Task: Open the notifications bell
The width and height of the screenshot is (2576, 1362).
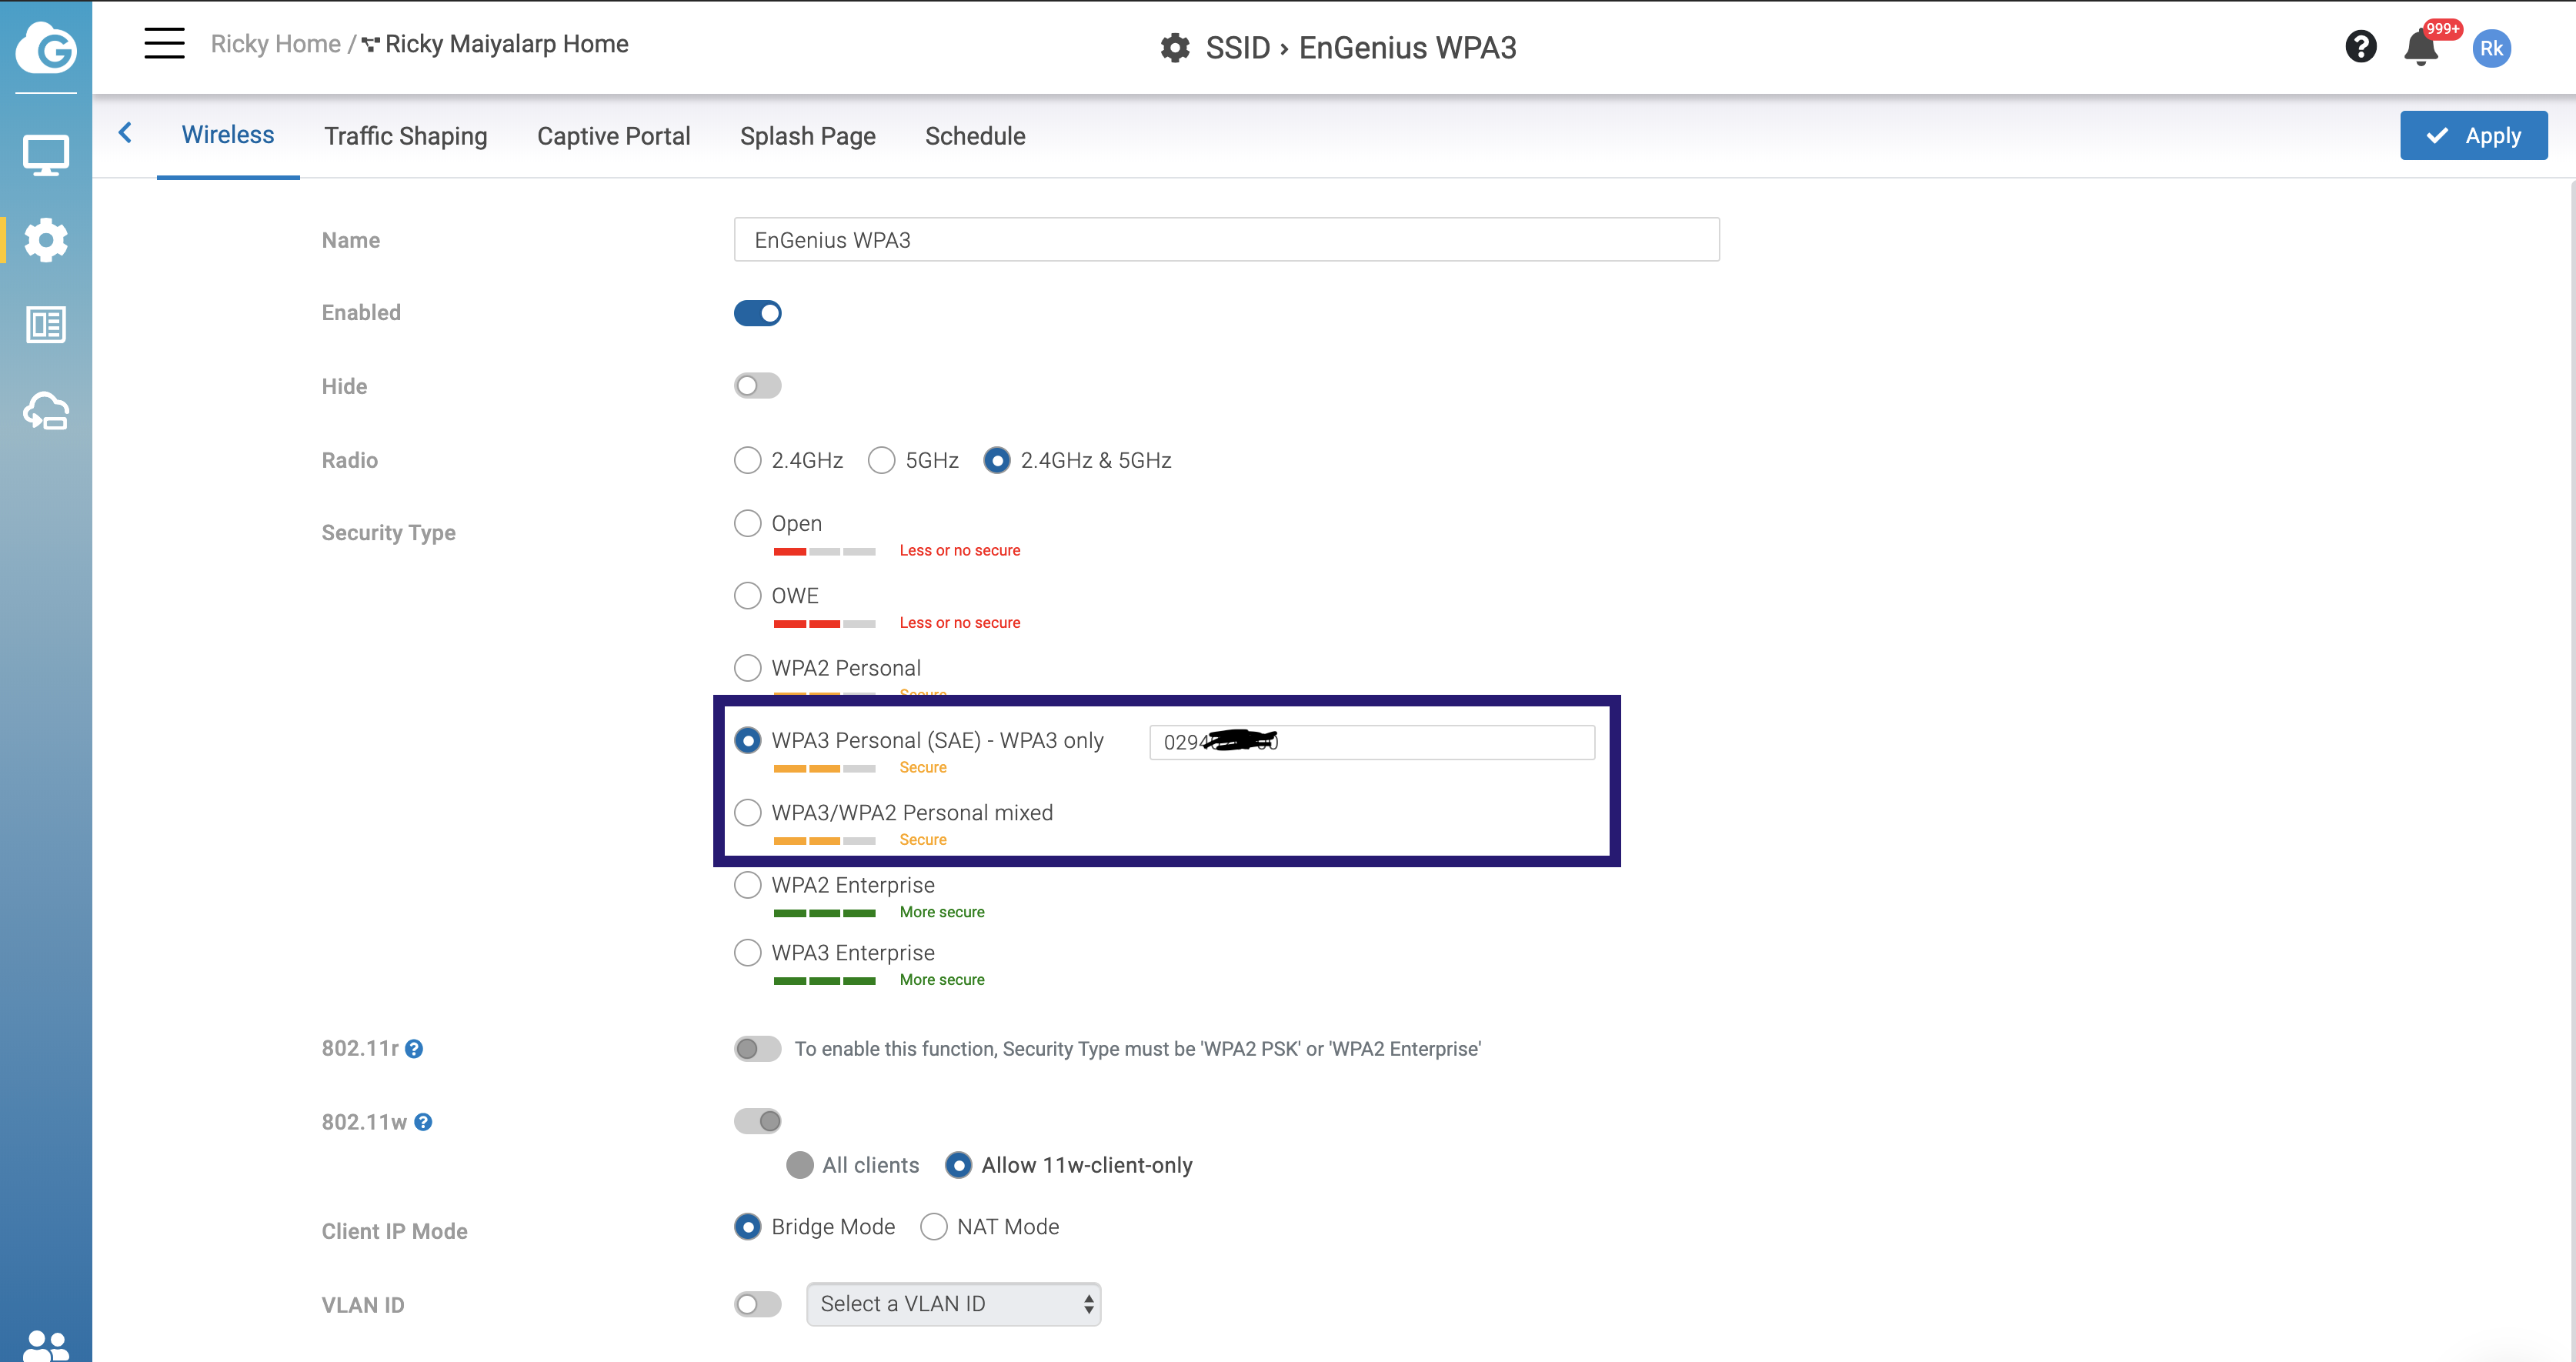Action: [2420, 47]
